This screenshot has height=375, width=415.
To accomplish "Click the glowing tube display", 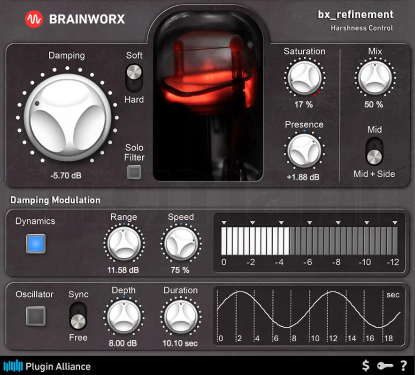I will 208,96.
